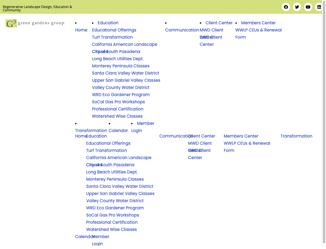326x249 pixels.
Task: Open SoCal Gas Pro Workshops in bulleted menu
Action: tap(118, 102)
